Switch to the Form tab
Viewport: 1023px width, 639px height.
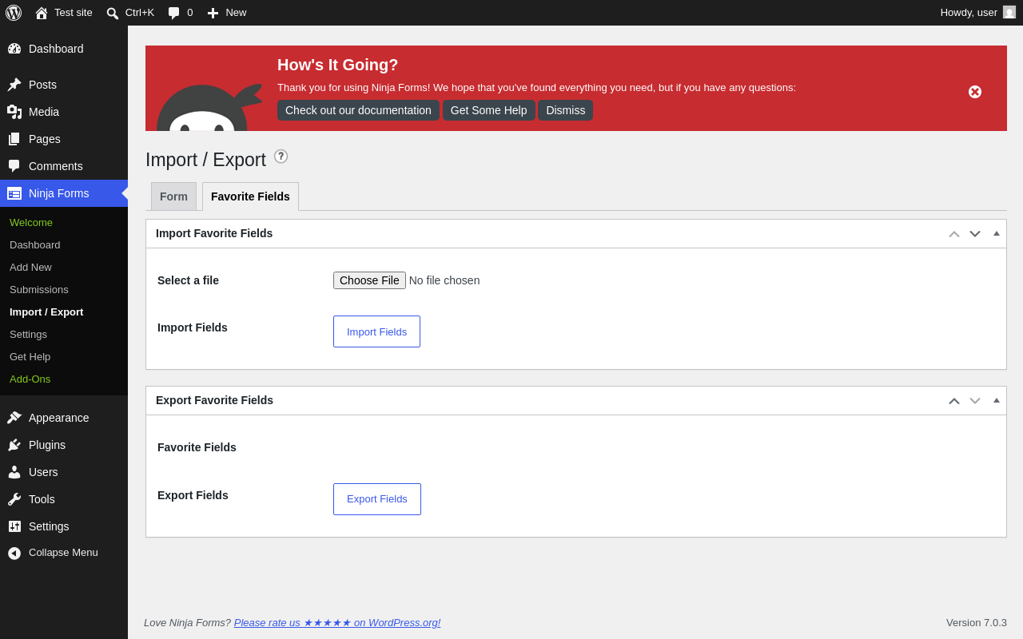pyautogui.click(x=173, y=196)
